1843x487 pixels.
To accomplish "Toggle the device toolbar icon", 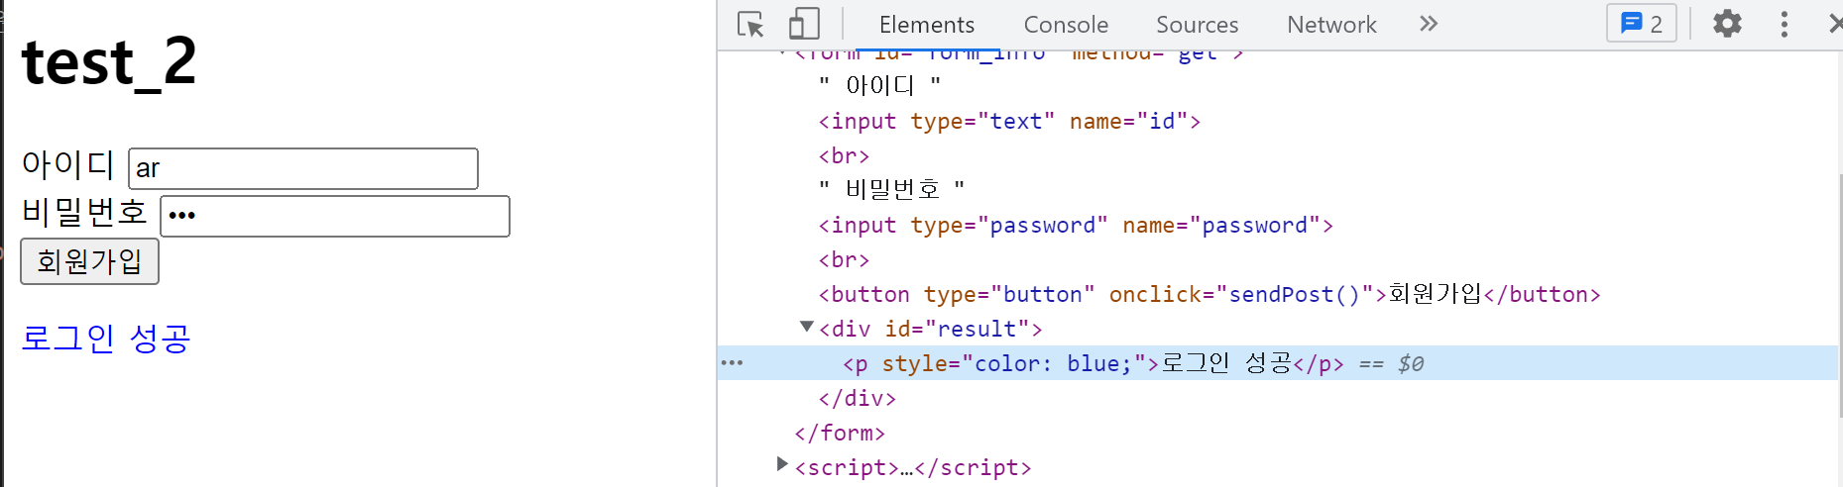I will 804,24.
